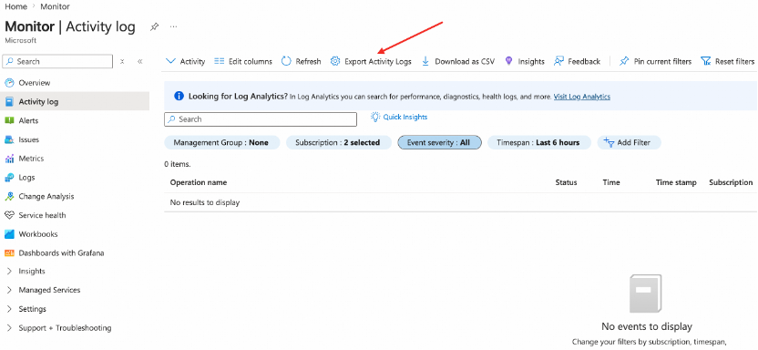Click the Download as CSV label

pos(465,61)
